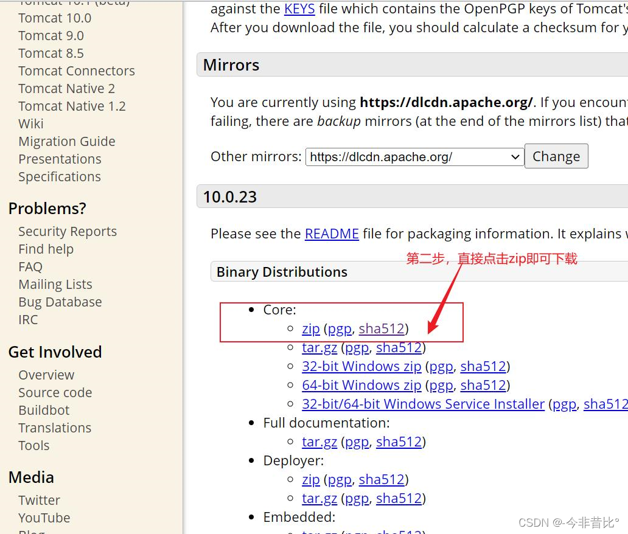Go to Tomcat Connectors page
628x534 pixels.
77,71
